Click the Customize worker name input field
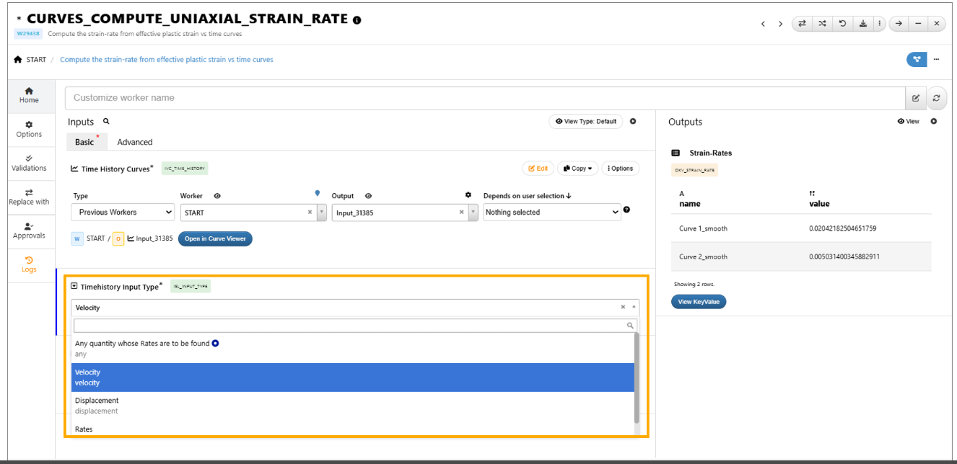Viewport: 957px width, 464px height. click(x=484, y=98)
